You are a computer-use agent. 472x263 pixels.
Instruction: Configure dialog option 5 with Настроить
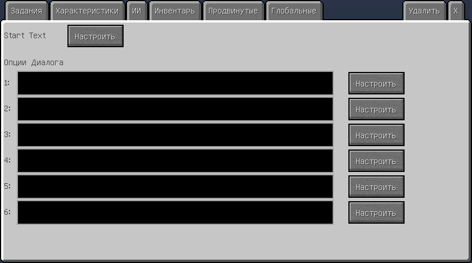click(x=376, y=187)
